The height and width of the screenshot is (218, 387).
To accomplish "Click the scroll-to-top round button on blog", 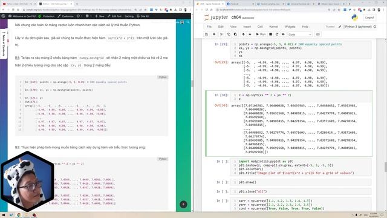I will (x=183, y=205).
